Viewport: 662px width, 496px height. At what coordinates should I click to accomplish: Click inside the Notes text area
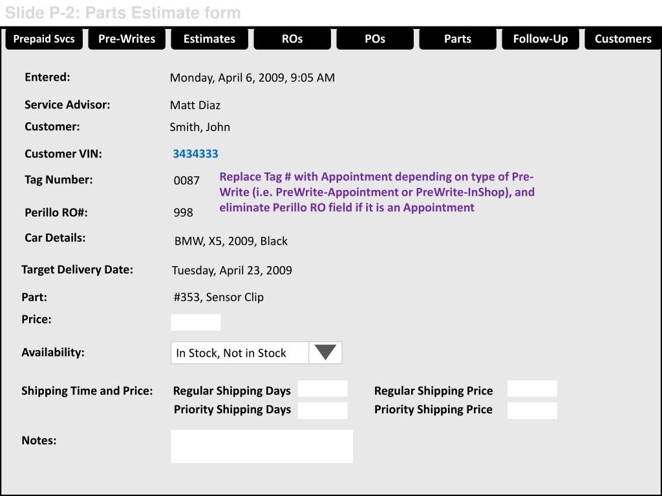pyautogui.click(x=262, y=446)
